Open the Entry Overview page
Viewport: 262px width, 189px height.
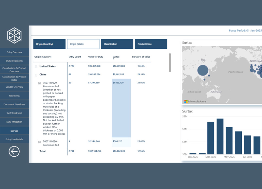[x=14, y=52]
